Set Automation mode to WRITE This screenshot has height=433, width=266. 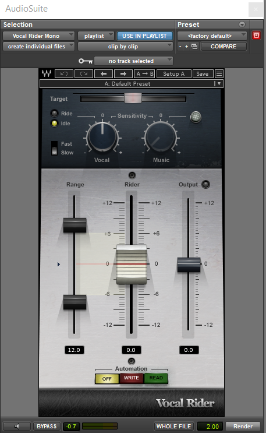[x=132, y=378]
